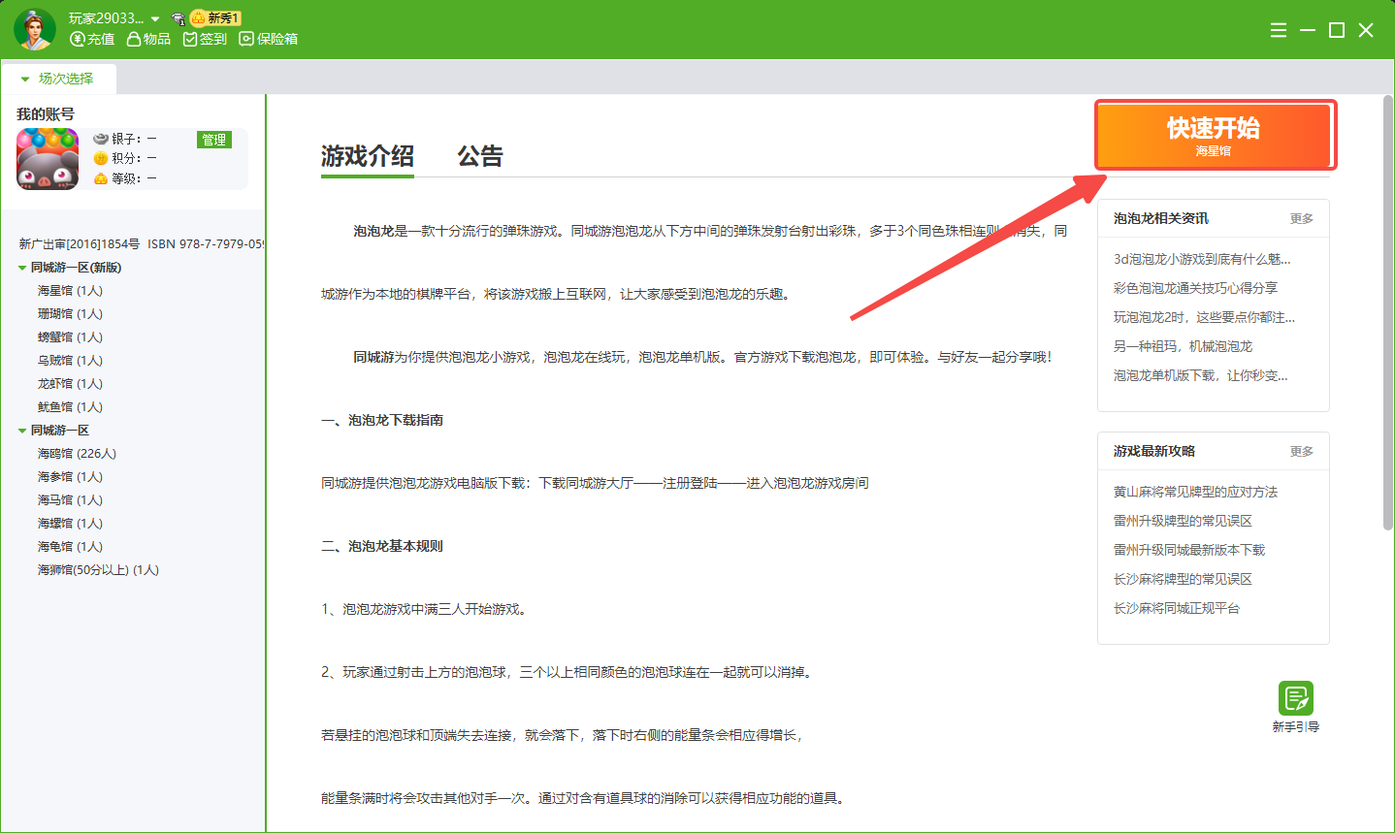Open the 新手引导 beginner guide icon
This screenshot has width=1395, height=833.
[1295, 699]
